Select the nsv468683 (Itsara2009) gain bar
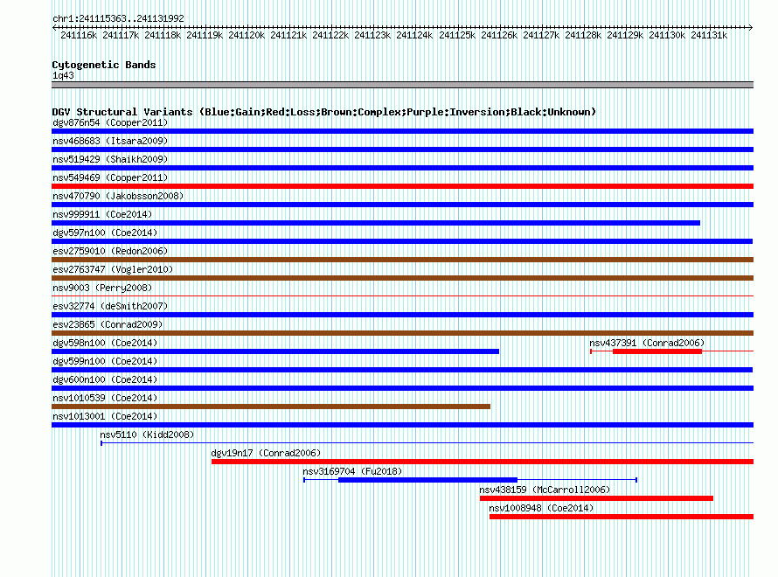The height and width of the screenshot is (577, 778). [402, 149]
